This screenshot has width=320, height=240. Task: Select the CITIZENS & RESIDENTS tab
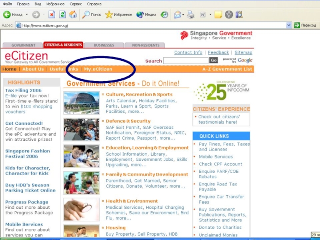tap(63, 45)
